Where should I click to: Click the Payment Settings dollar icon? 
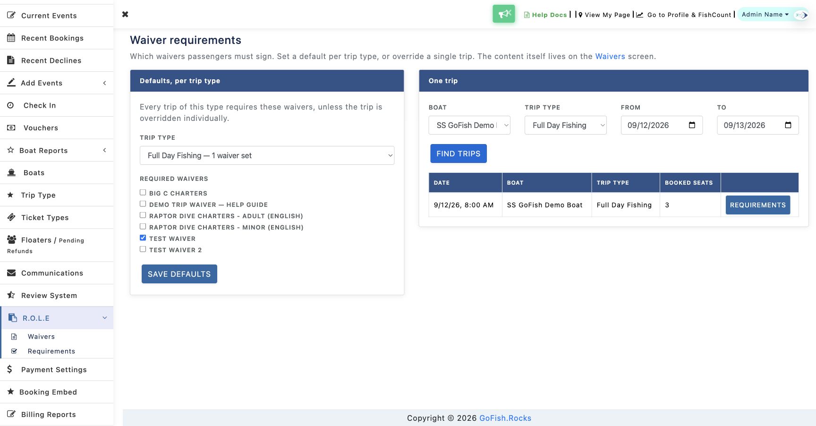point(9,369)
